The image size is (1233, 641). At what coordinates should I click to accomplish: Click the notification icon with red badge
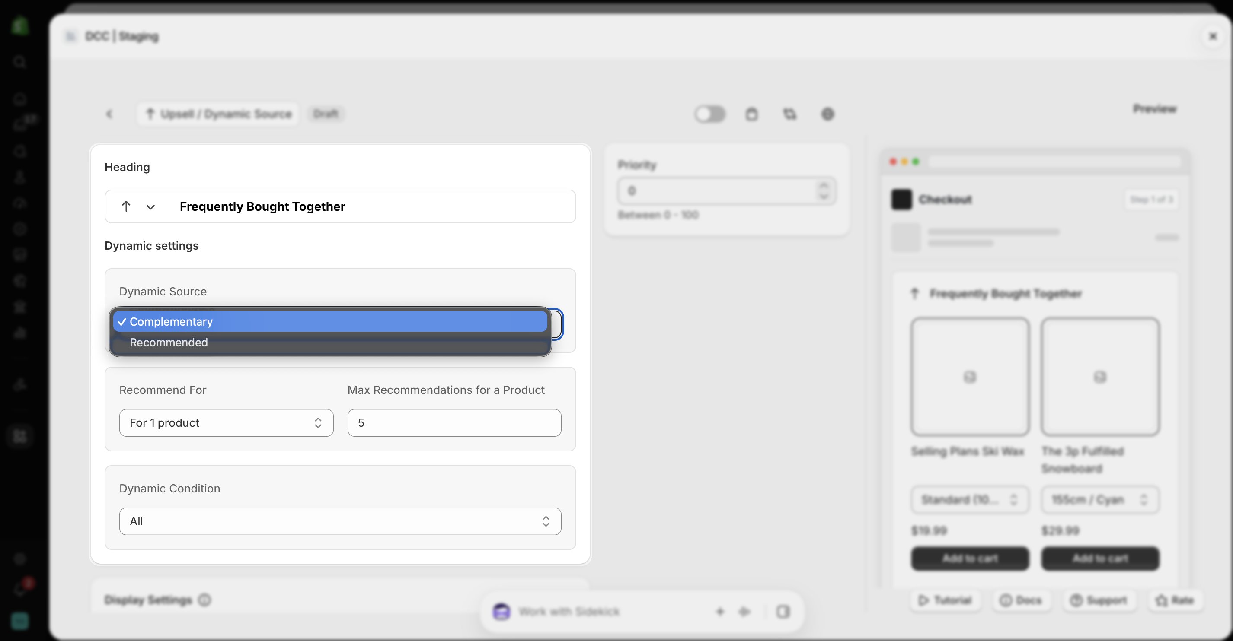coord(22,588)
